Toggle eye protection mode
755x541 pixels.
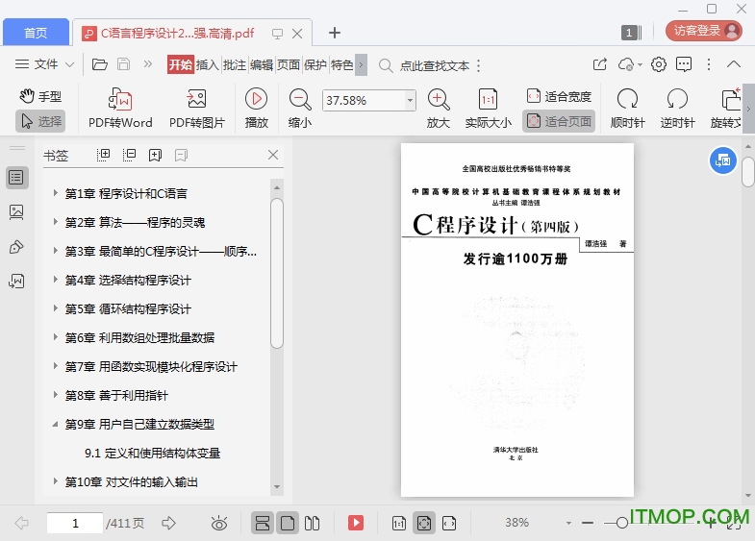pos(219,523)
